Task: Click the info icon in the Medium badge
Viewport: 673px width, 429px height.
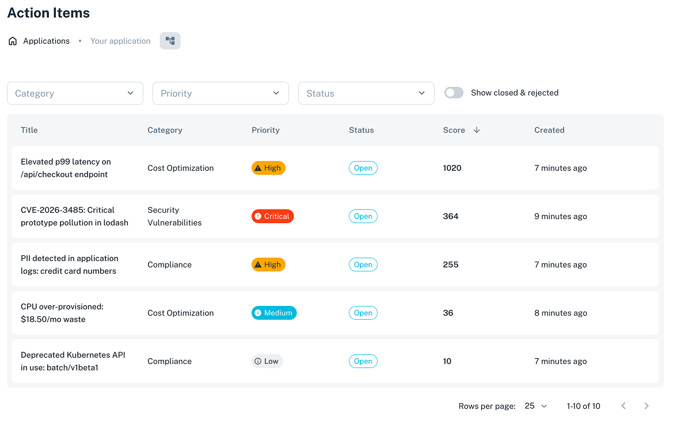Action: click(257, 312)
